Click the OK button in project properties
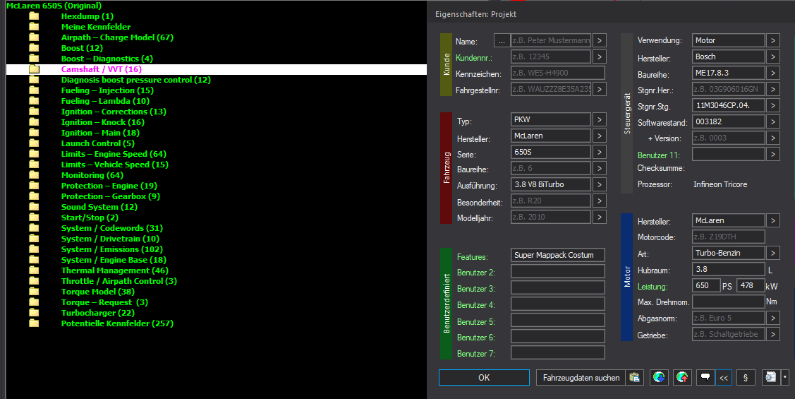This screenshot has height=399, width=795. (x=484, y=377)
